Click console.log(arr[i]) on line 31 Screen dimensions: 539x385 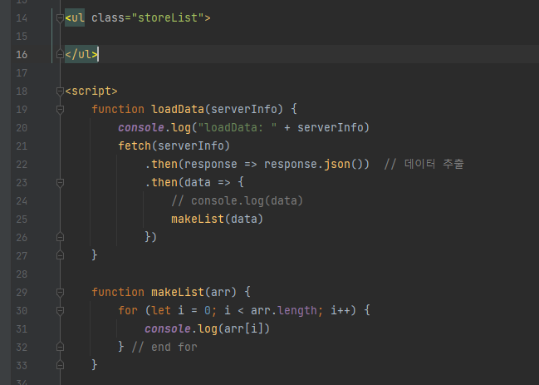coord(207,328)
